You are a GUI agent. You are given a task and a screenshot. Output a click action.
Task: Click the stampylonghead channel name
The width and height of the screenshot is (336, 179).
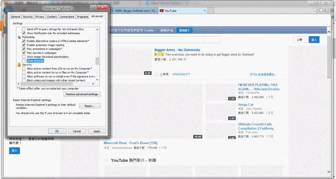122,148
